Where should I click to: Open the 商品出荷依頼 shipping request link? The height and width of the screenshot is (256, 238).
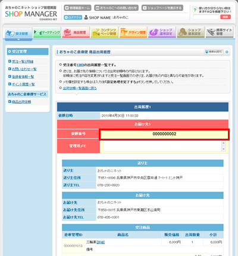[x=21, y=102]
